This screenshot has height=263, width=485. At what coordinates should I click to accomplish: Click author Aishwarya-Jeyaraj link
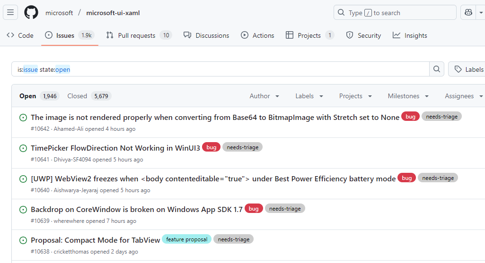pos(76,190)
